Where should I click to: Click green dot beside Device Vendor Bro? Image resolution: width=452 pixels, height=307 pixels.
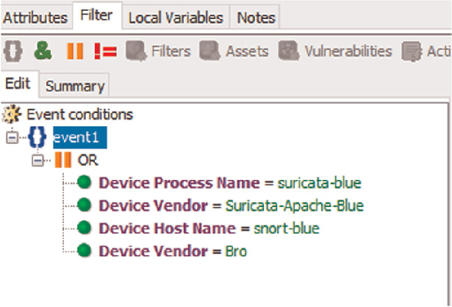85,251
